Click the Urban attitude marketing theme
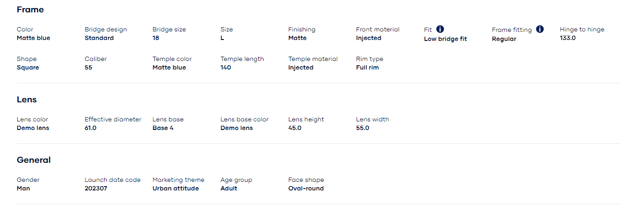 click(176, 189)
